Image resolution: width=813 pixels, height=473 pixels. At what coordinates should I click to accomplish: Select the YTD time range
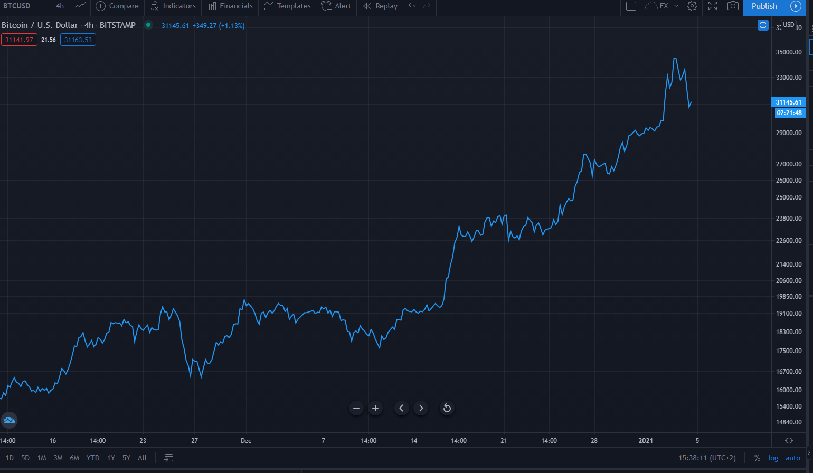click(93, 458)
